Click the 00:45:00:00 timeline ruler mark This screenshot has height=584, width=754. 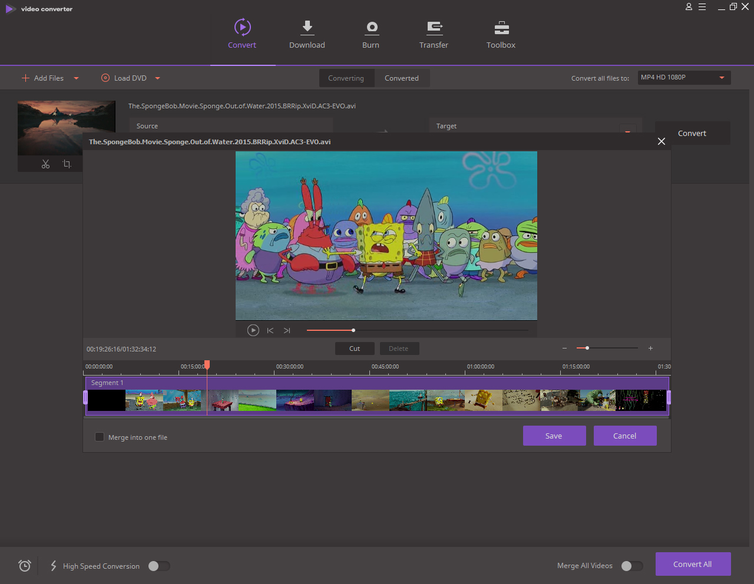385,367
